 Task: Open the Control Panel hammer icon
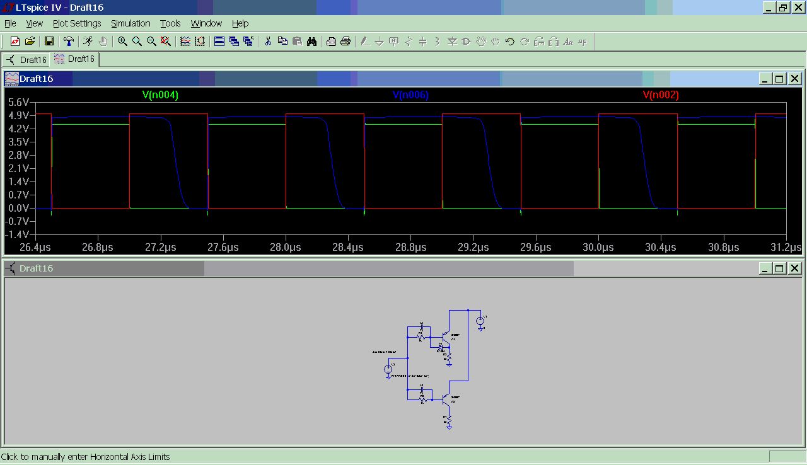68,42
